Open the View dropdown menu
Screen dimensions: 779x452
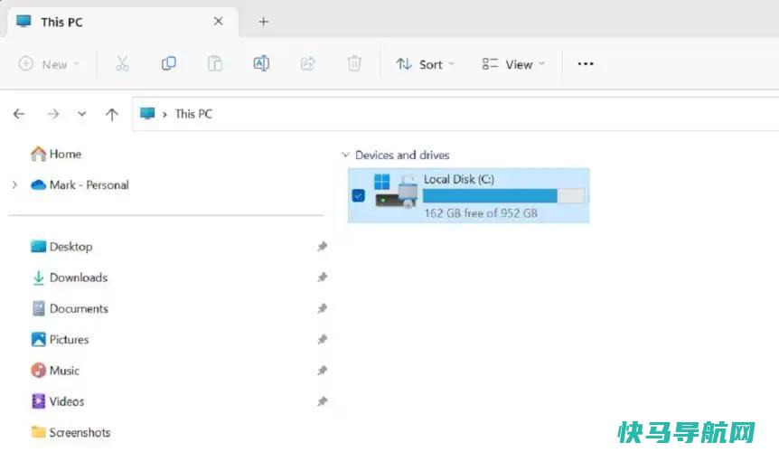click(513, 64)
